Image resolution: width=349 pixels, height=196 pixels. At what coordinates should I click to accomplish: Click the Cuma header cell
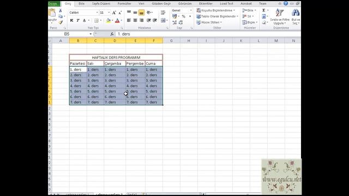[x=154, y=64]
